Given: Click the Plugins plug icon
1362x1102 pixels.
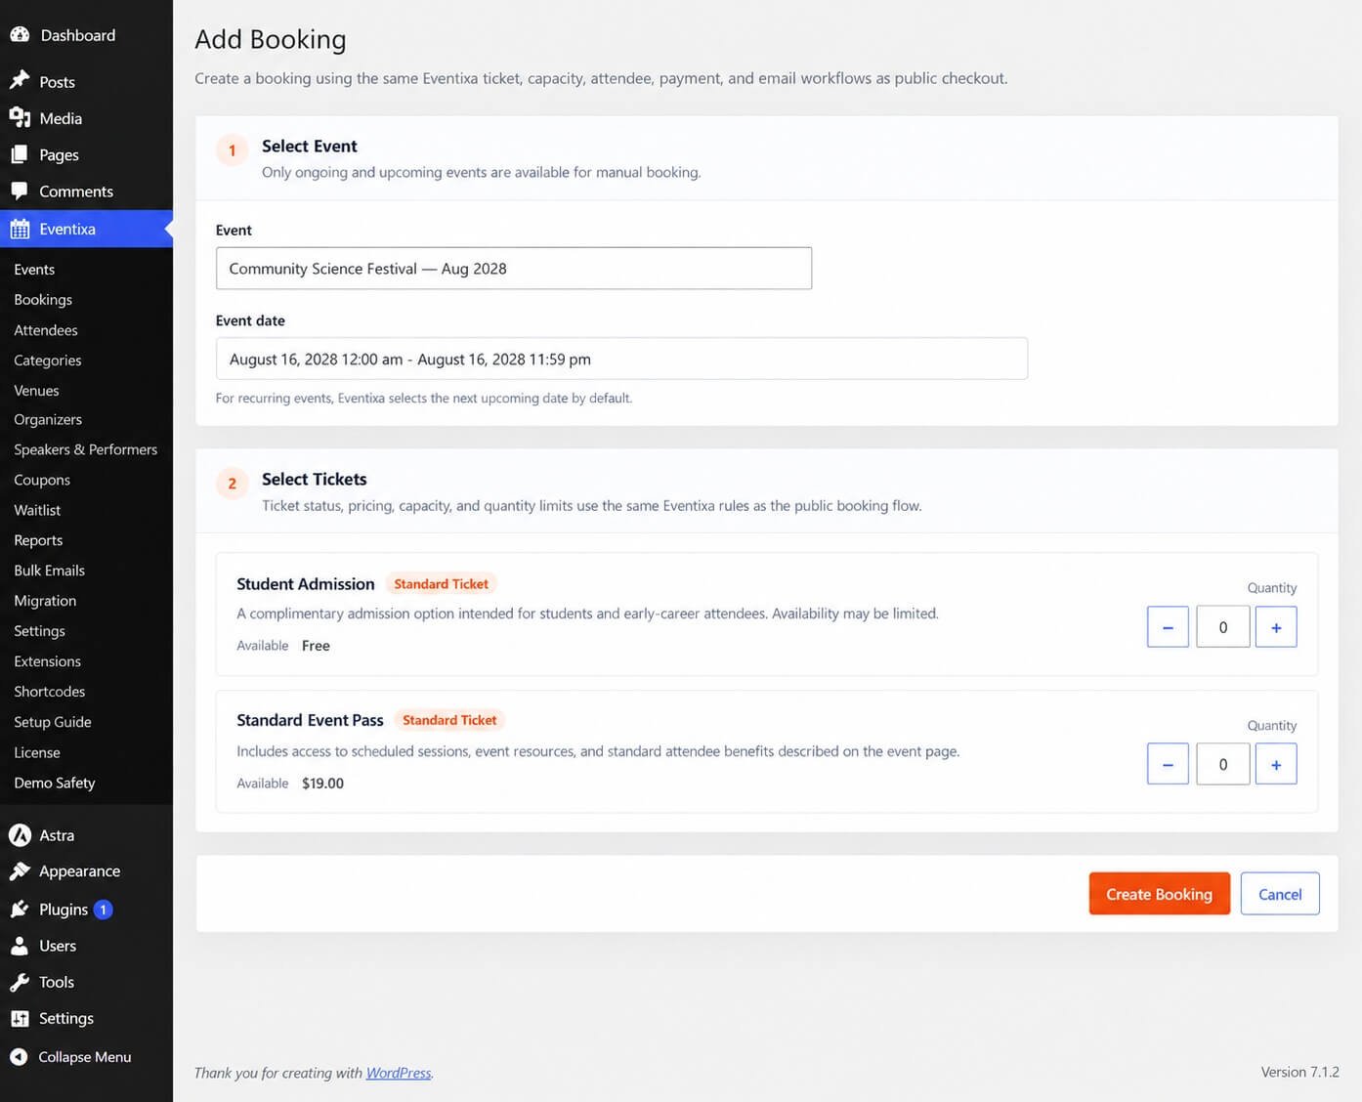Looking at the screenshot, I should tap(20, 910).
